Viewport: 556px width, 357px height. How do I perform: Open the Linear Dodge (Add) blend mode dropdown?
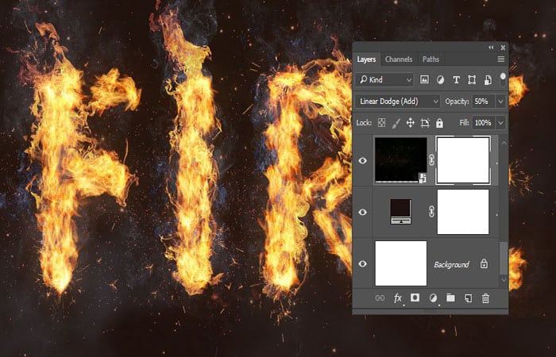click(398, 102)
